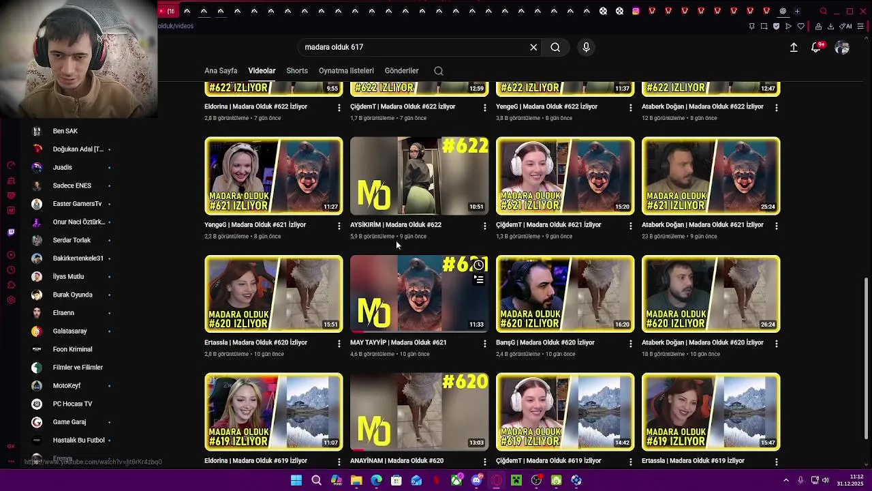The image size is (872, 491).
Task: Open a new browser tab with plus
Action: (x=797, y=11)
